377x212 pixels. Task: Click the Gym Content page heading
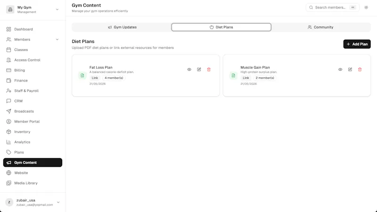click(x=86, y=5)
